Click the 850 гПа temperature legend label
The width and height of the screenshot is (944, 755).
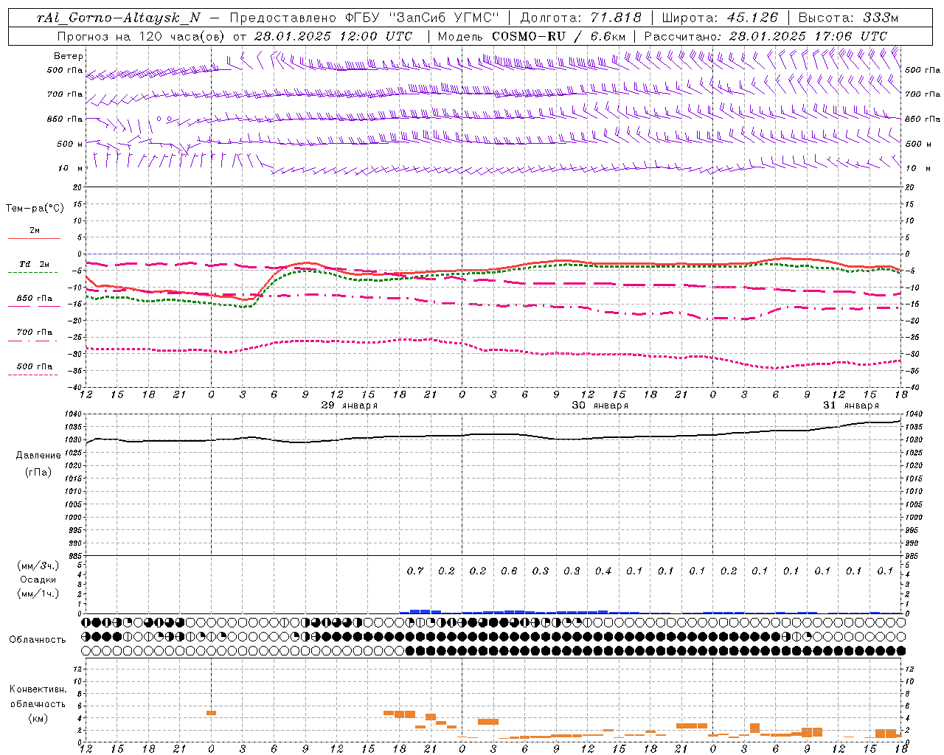coord(35,299)
